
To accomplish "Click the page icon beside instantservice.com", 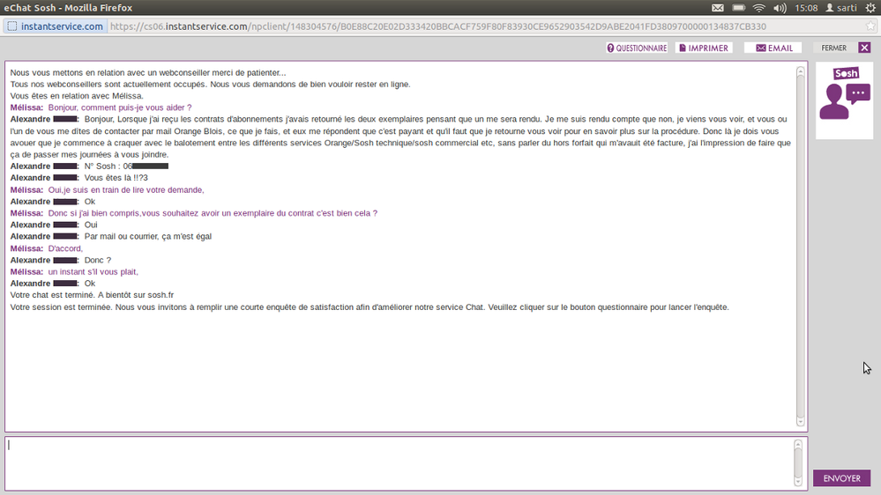I will (x=11, y=26).
